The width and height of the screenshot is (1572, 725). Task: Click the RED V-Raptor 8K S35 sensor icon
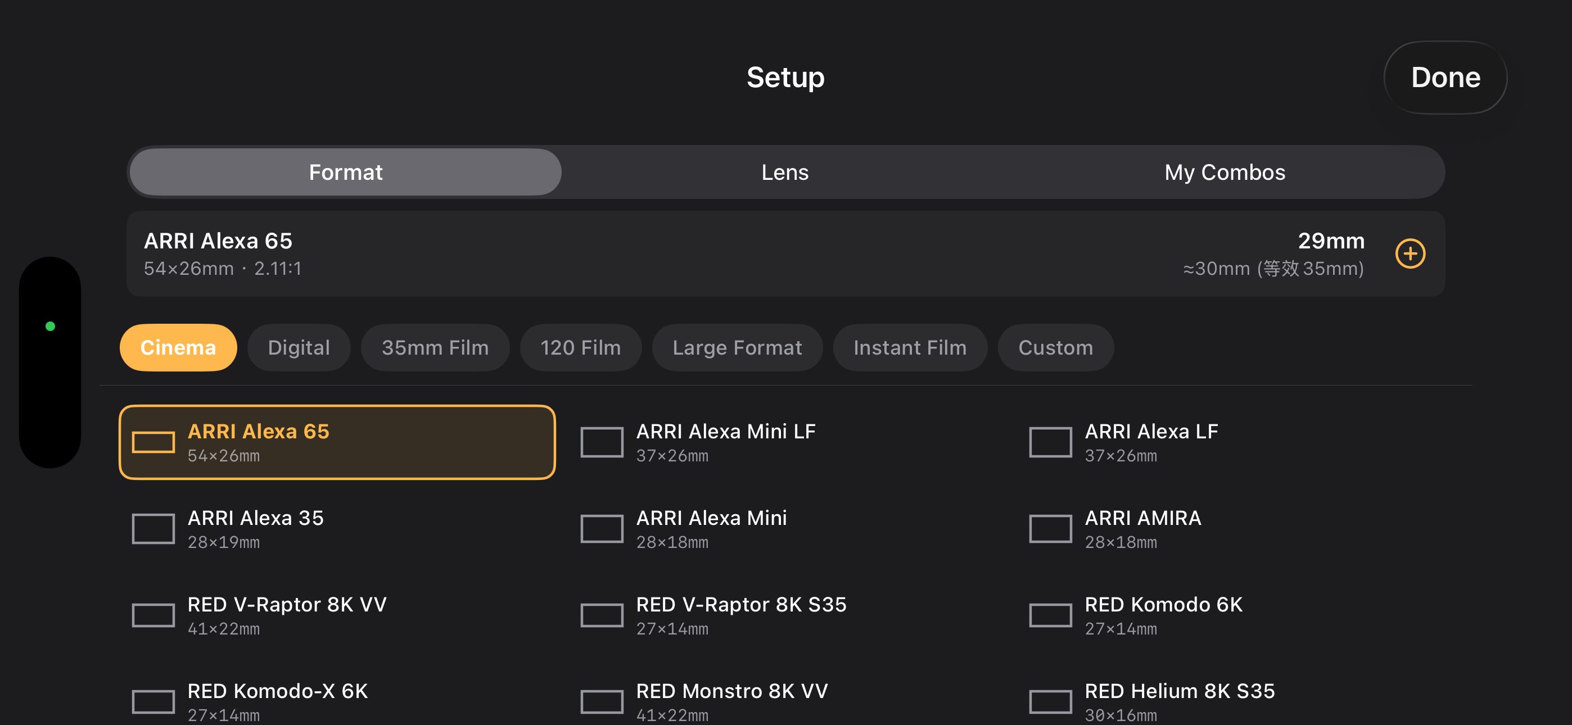(602, 615)
